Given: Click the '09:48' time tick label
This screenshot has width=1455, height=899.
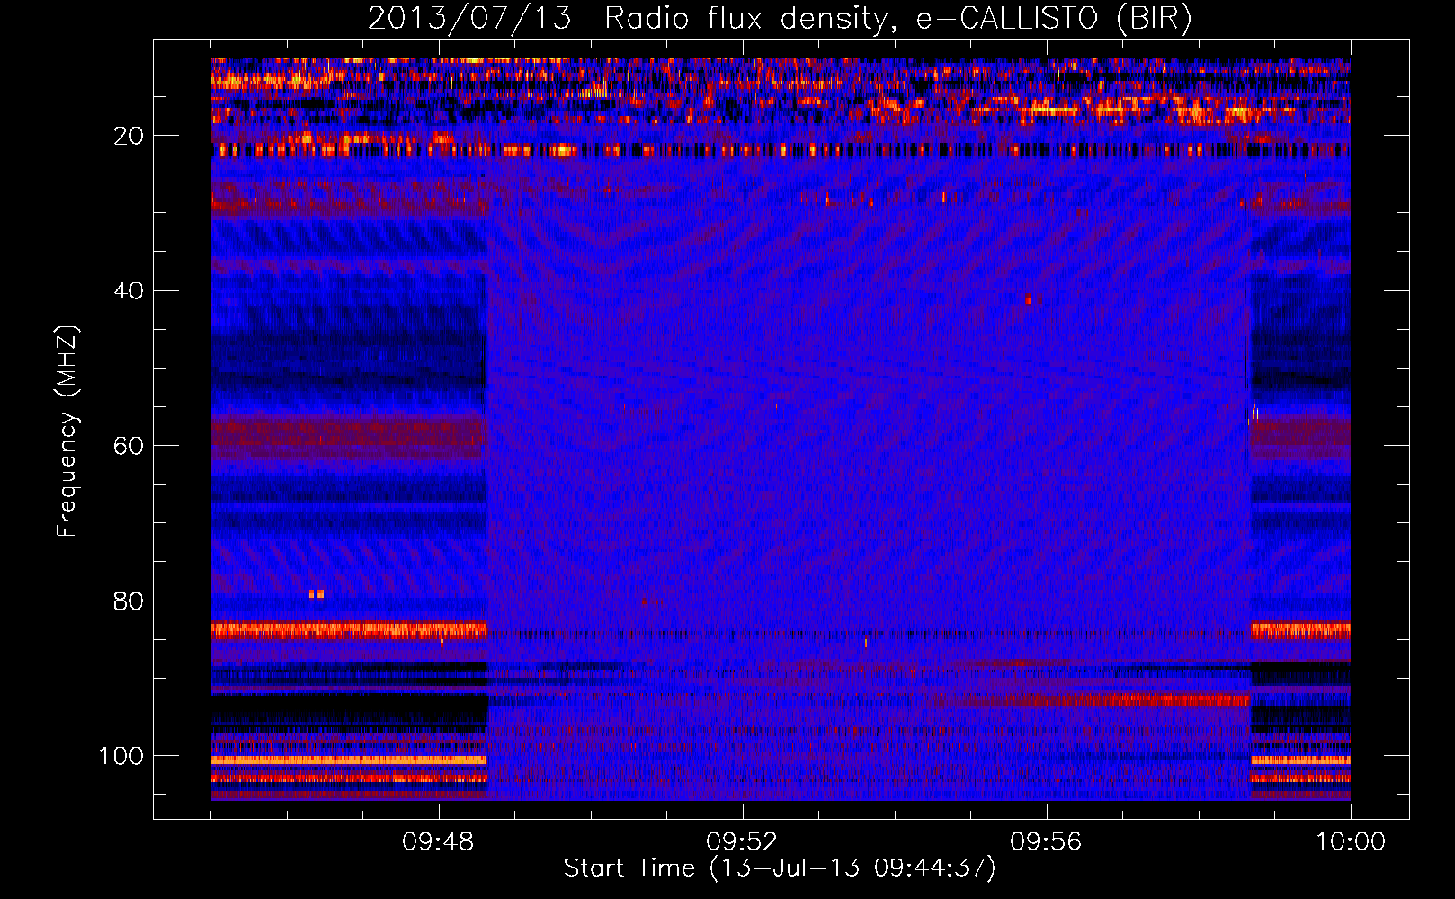Looking at the screenshot, I should click(438, 842).
